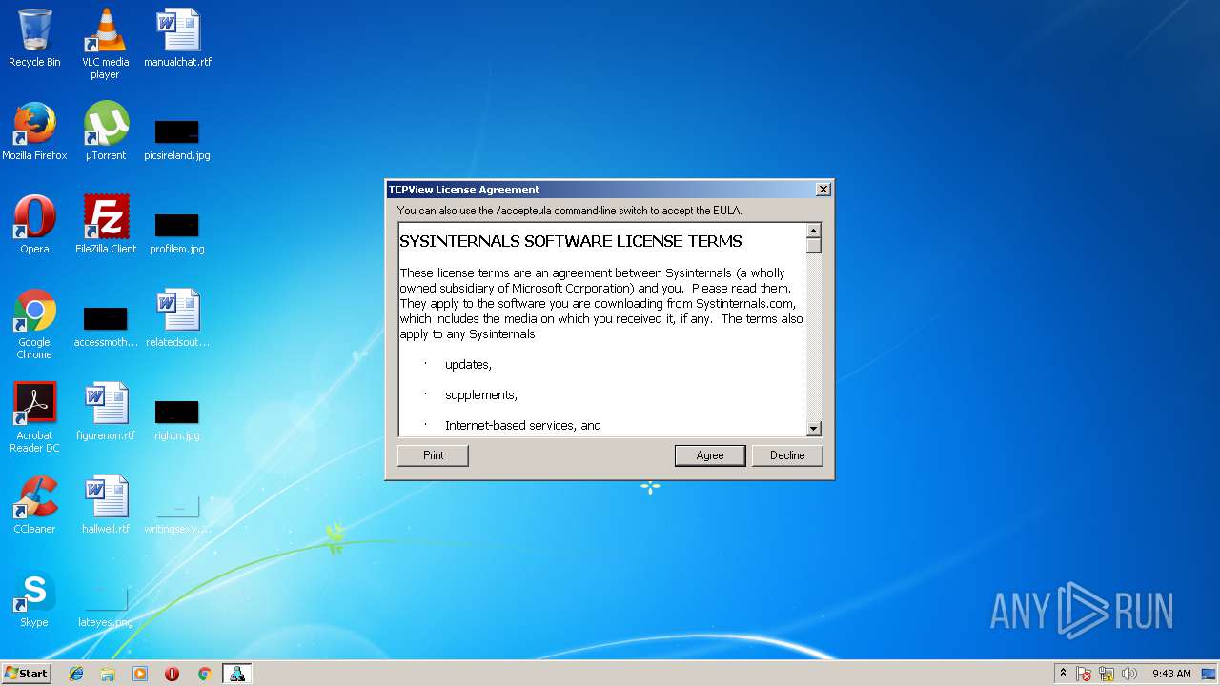
Task: Click Agree to accept the license
Action: point(710,455)
